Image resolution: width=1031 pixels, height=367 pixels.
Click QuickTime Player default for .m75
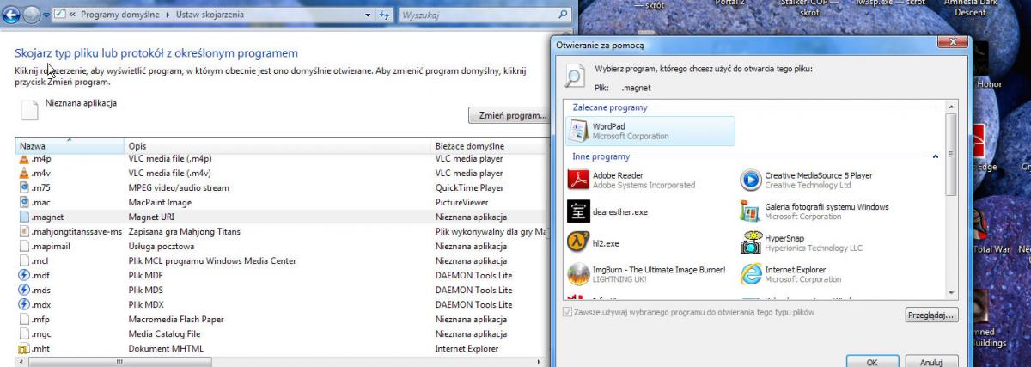pyautogui.click(x=469, y=188)
